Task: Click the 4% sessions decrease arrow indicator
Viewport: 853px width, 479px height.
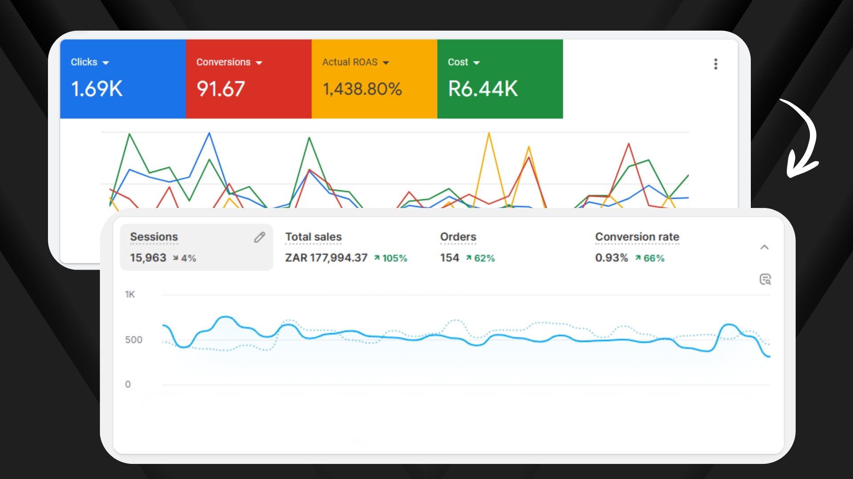Action: [184, 258]
